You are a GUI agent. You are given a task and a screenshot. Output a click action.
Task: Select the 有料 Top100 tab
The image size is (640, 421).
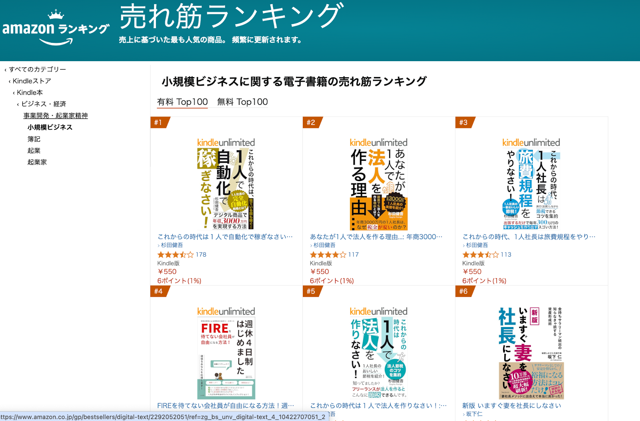click(x=182, y=102)
